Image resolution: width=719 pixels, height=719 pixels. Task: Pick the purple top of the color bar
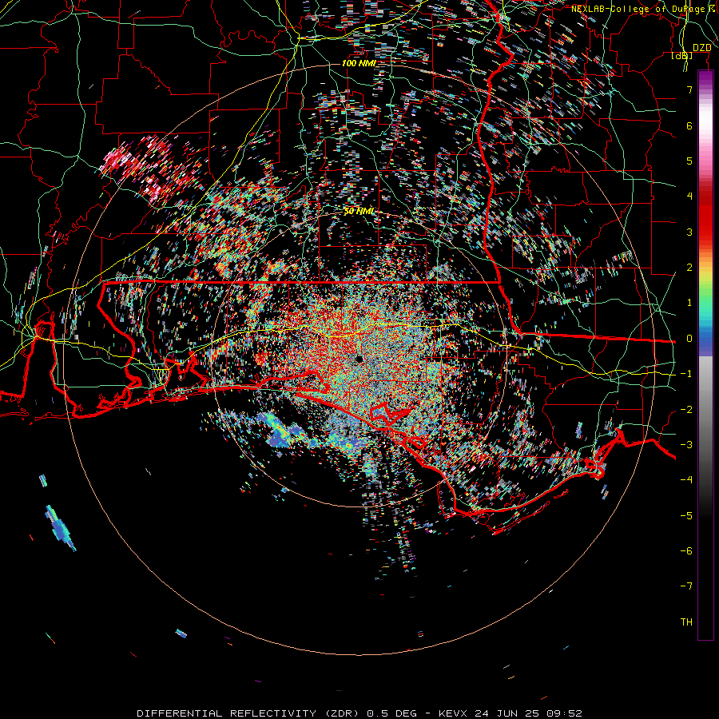(x=705, y=78)
